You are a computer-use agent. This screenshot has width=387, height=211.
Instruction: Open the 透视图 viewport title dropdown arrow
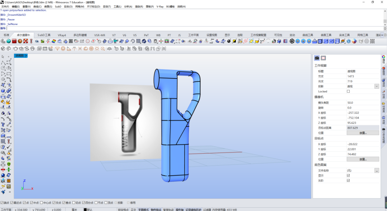click(x=26, y=56)
